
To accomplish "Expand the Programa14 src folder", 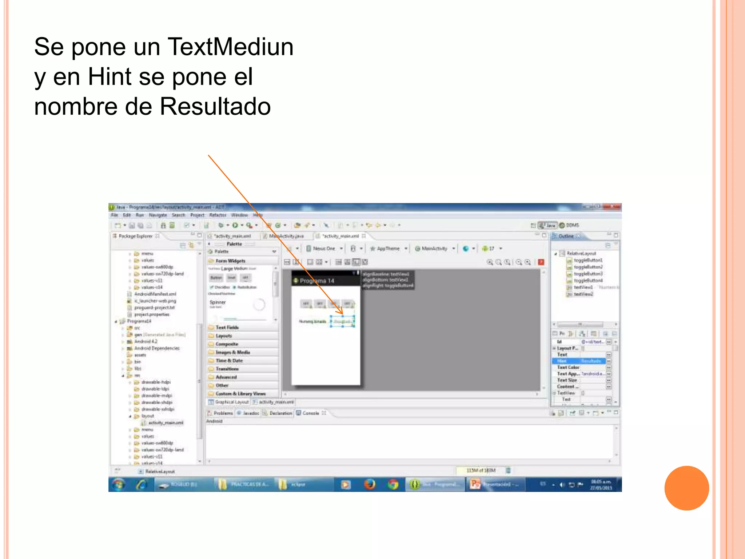I will 123,328.
